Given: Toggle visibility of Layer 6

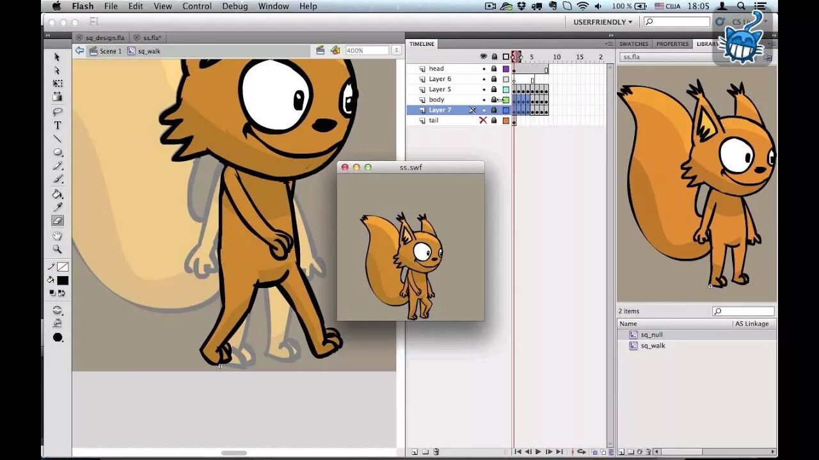Looking at the screenshot, I should pos(484,79).
